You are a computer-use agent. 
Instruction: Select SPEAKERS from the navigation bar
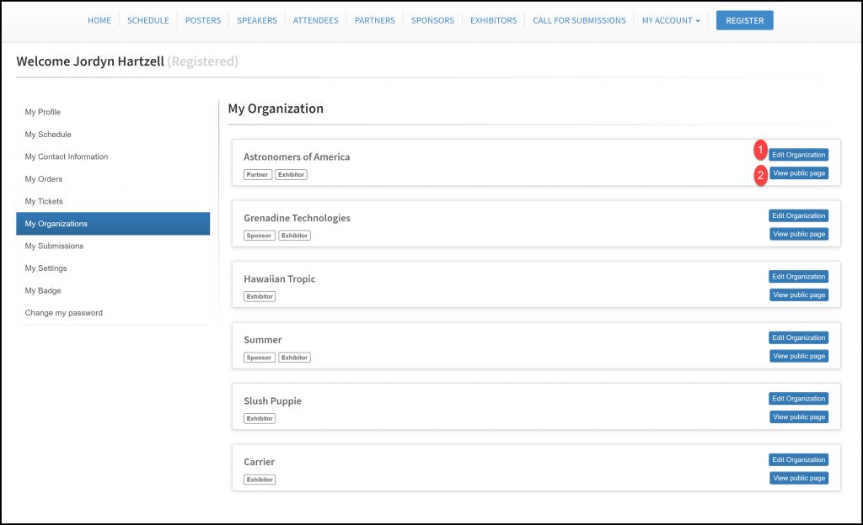[256, 20]
